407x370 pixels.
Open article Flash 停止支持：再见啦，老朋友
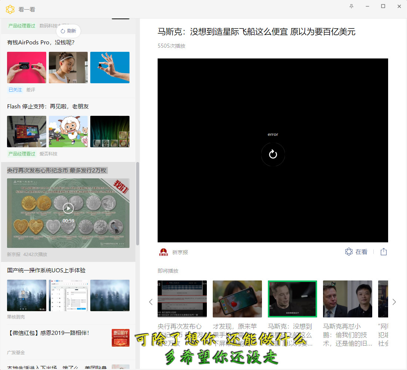coord(48,107)
